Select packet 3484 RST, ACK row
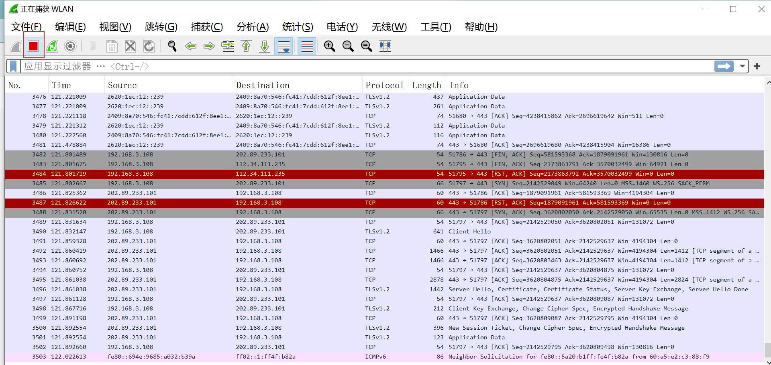The height and width of the screenshot is (365, 771). pos(384,174)
